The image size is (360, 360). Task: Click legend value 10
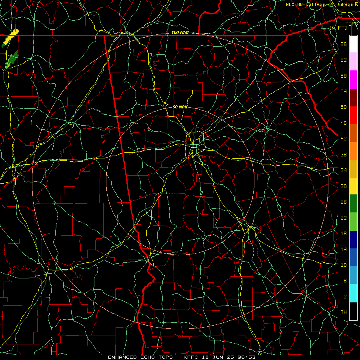pos(344,265)
